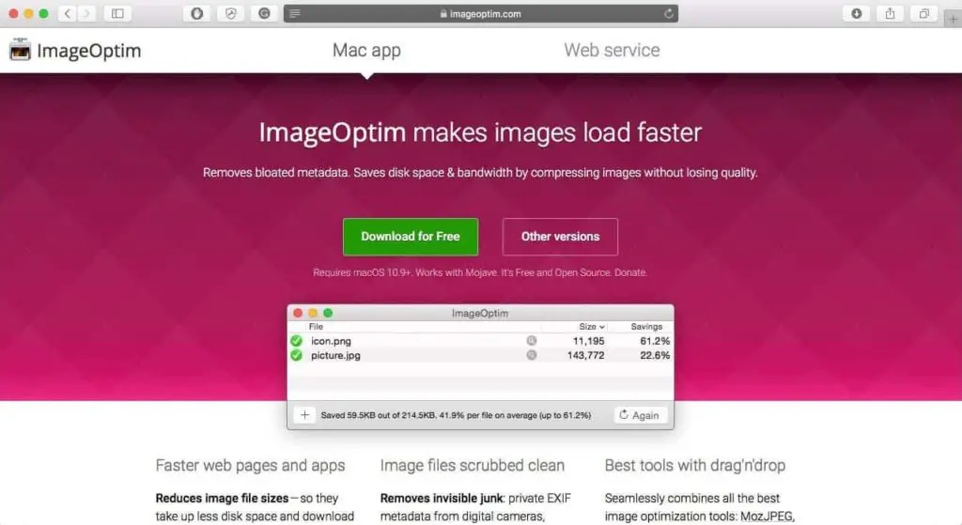Screen dimensions: 962x525
Task: Click the Again button in ImageOptim window
Action: coord(640,415)
